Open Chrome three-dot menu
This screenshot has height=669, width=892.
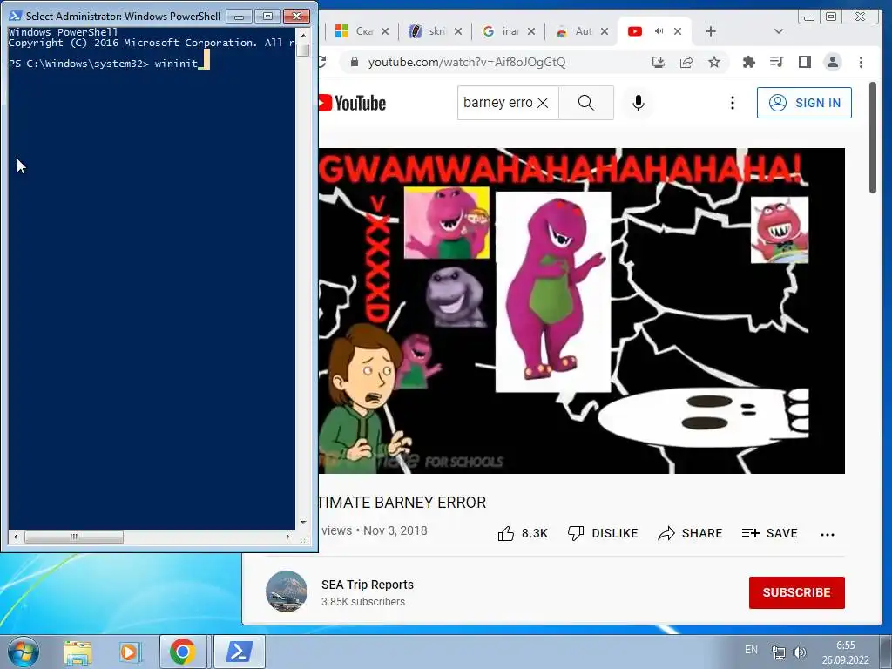pos(861,62)
